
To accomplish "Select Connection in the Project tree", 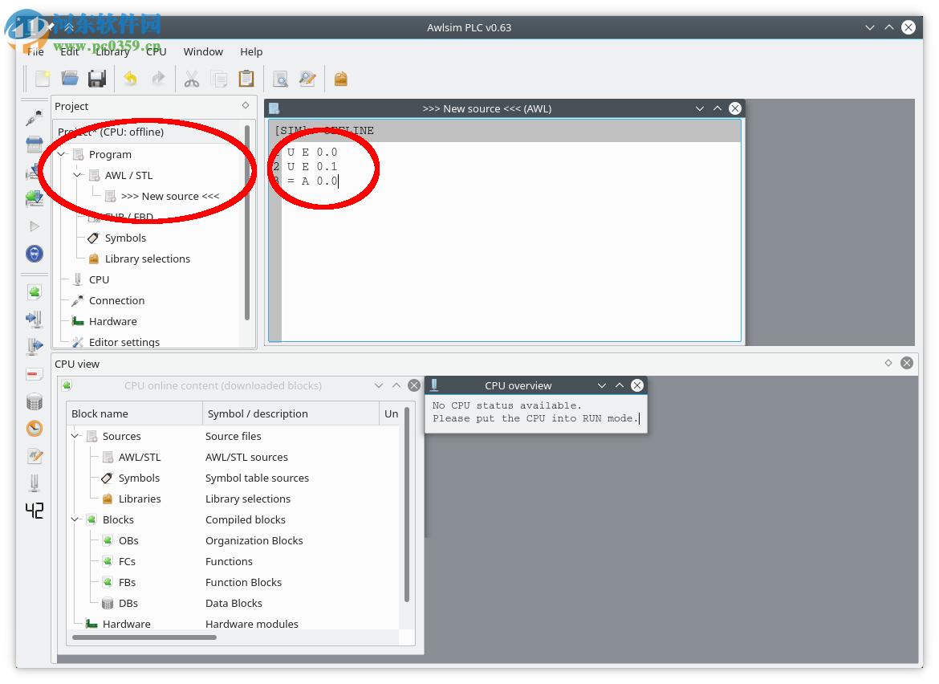I will coord(117,301).
